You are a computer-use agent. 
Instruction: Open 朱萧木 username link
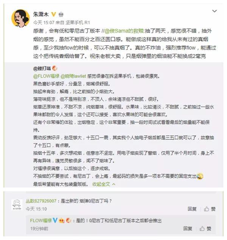41,14
